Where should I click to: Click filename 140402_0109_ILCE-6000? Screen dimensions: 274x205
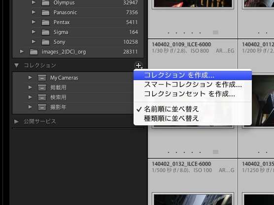click(181, 44)
